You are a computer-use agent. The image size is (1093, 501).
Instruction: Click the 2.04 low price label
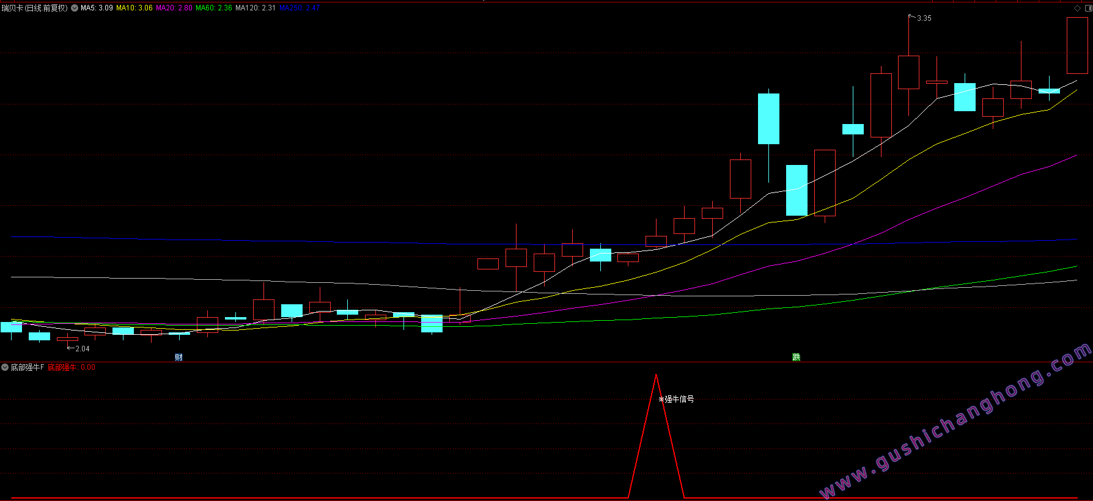(83, 349)
